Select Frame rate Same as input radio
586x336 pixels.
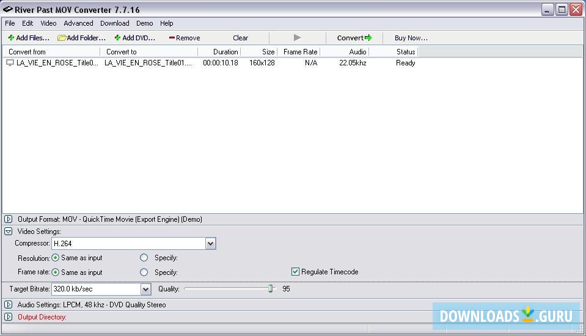point(56,272)
